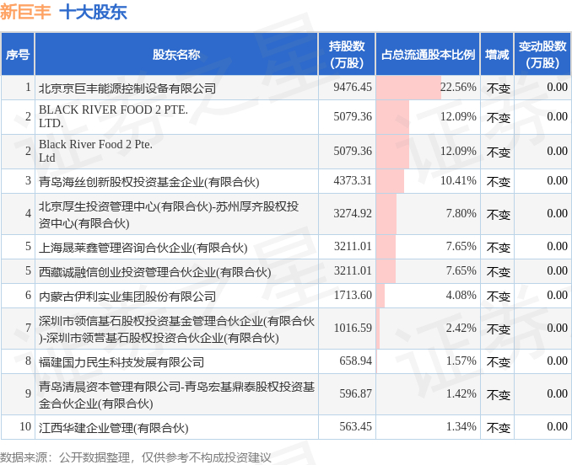Viewport: 572px width, 465px height.
Task: Click holdings value 596.87
Action: (x=356, y=393)
